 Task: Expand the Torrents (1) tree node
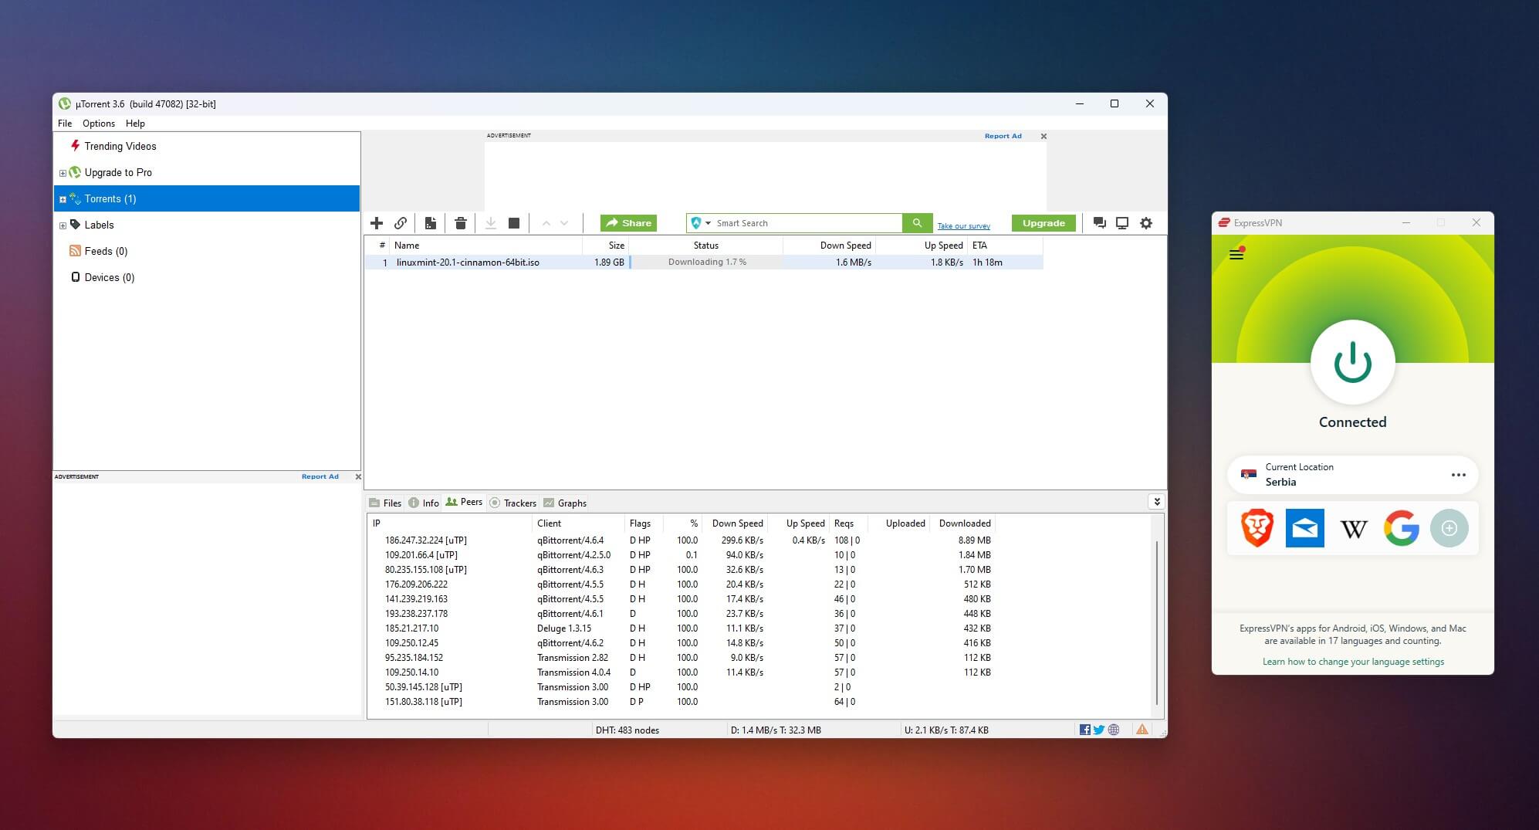click(63, 199)
